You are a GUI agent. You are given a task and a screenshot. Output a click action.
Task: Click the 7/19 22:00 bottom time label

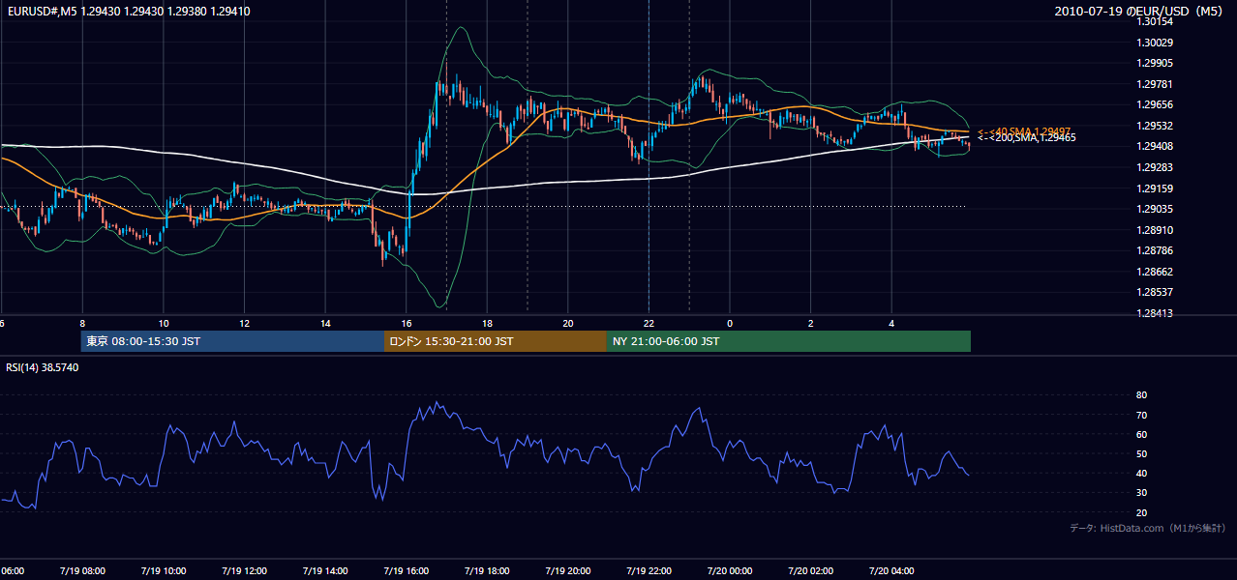[649, 570]
